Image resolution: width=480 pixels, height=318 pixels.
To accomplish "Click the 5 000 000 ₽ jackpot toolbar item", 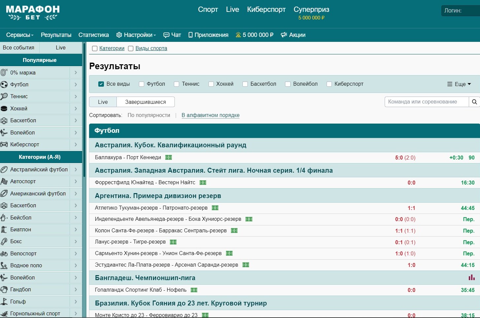I will (x=254, y=35).
